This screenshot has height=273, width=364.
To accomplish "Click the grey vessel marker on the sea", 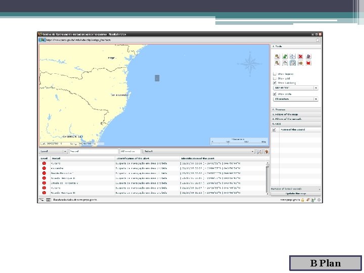I will point(157,78).
